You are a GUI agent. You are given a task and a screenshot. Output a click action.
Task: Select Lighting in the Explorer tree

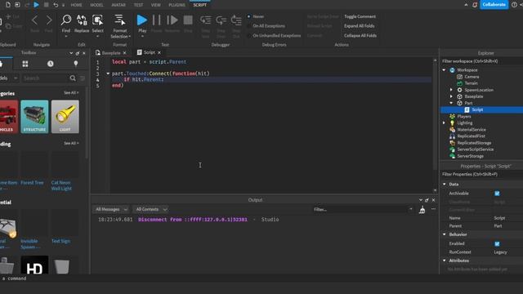click(465, 123)
